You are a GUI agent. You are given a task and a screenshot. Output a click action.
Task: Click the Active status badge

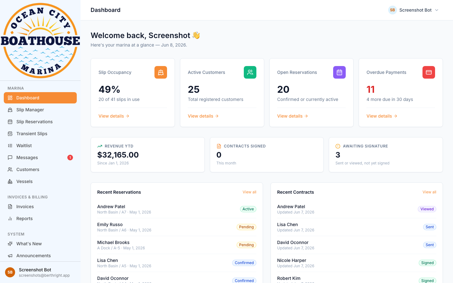tap(248, 209)
